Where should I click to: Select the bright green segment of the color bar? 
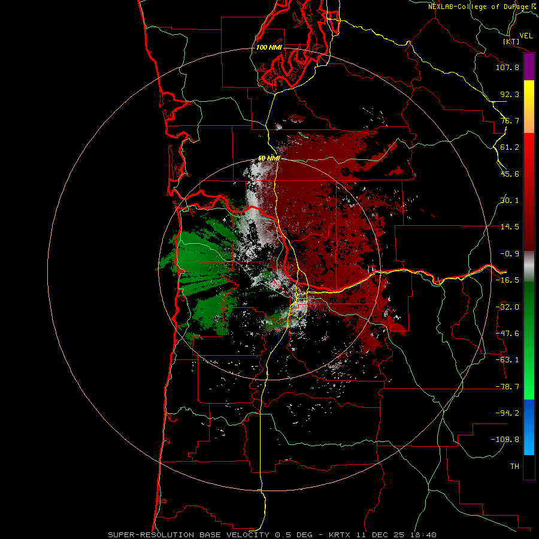529,381
